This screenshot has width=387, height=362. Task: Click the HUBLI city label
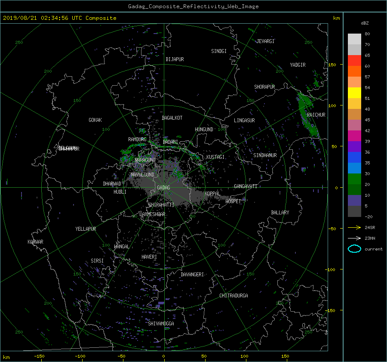120,192
